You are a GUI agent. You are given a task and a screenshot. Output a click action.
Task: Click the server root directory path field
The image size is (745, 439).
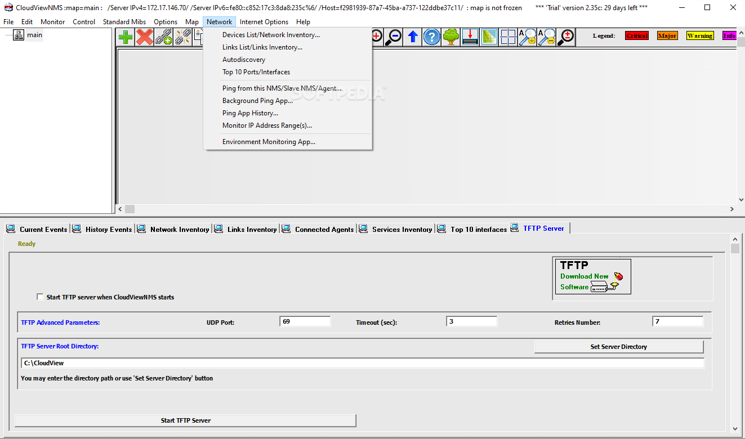point(362,363)
